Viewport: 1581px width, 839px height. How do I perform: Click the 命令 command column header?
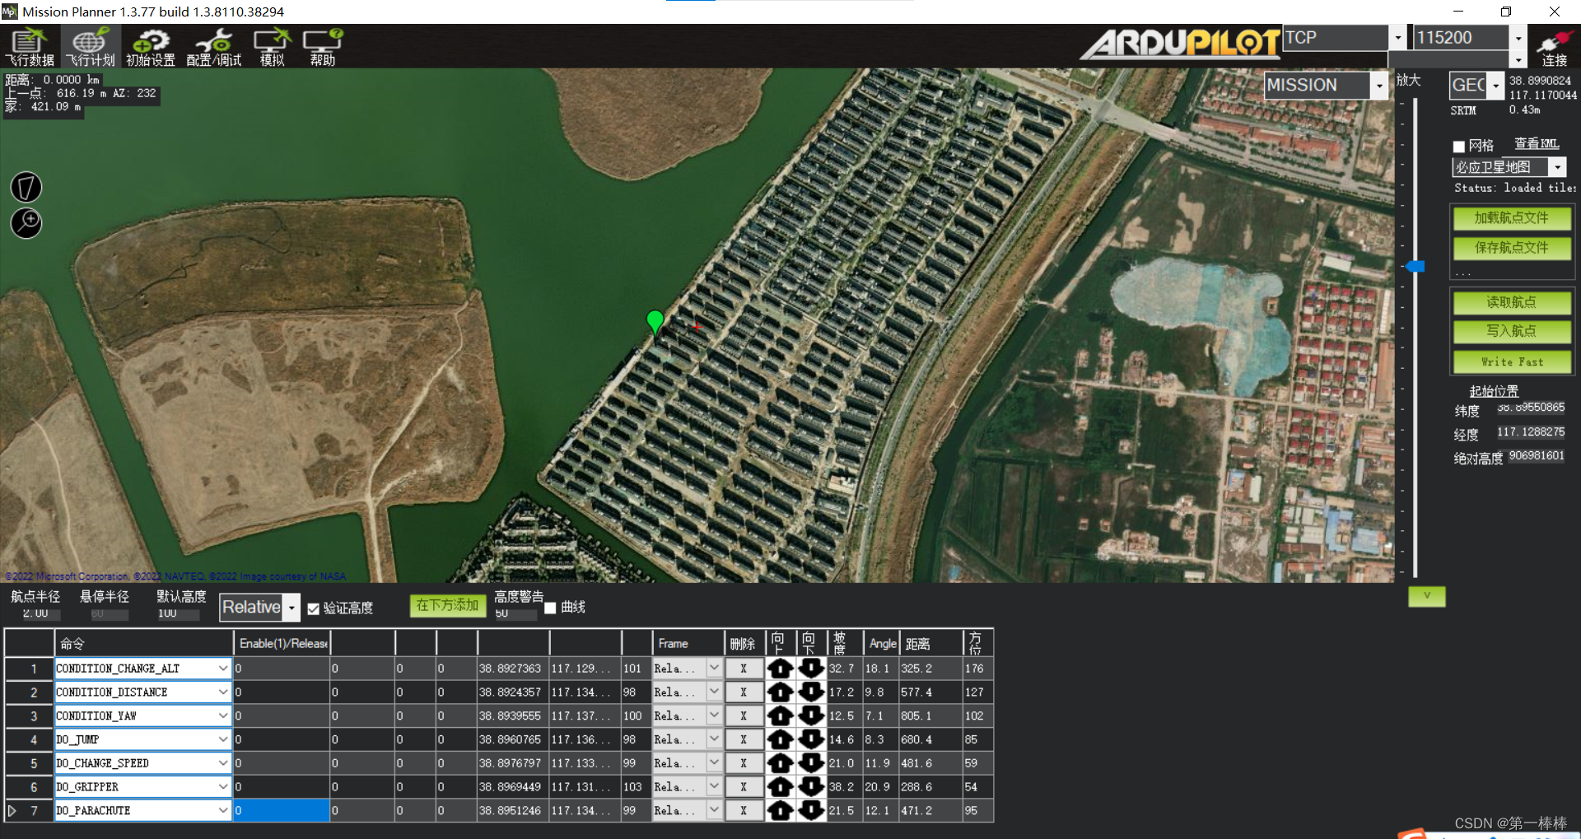[143, 643]
